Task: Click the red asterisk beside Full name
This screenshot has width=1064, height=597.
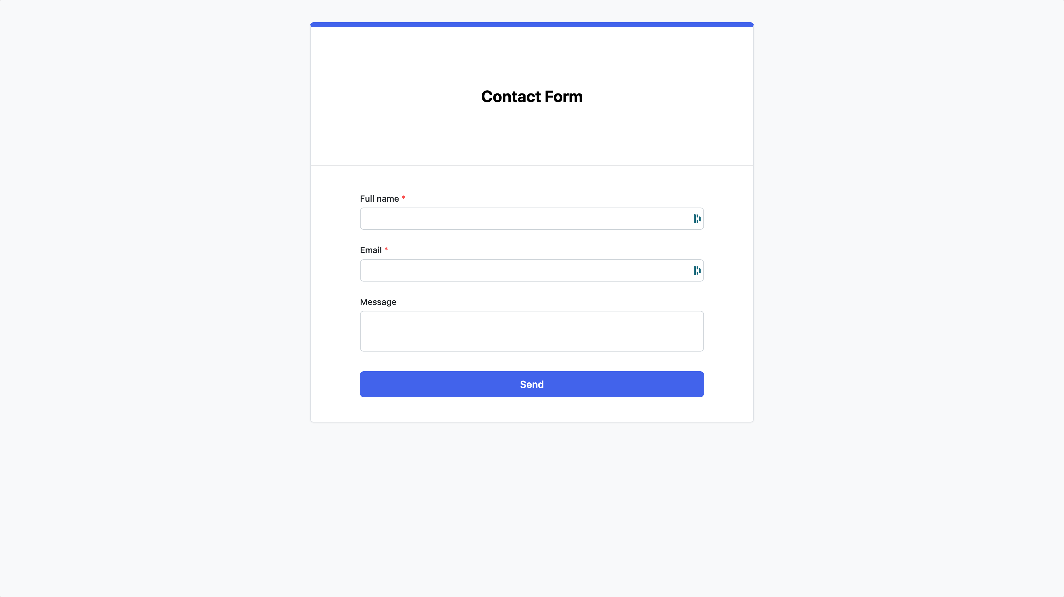Action: click(403, 198)
